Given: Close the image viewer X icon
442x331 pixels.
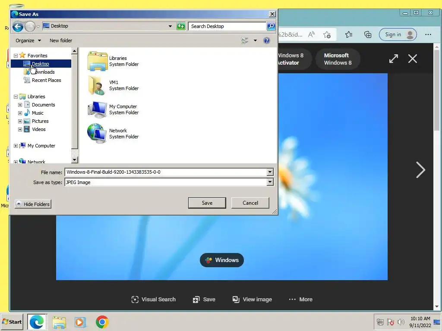Looking at the screenshot, I should 413,59.
